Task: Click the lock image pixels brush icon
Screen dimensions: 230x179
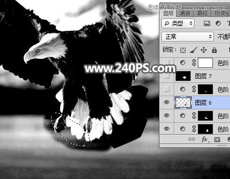Action: (x=193, y=50)
